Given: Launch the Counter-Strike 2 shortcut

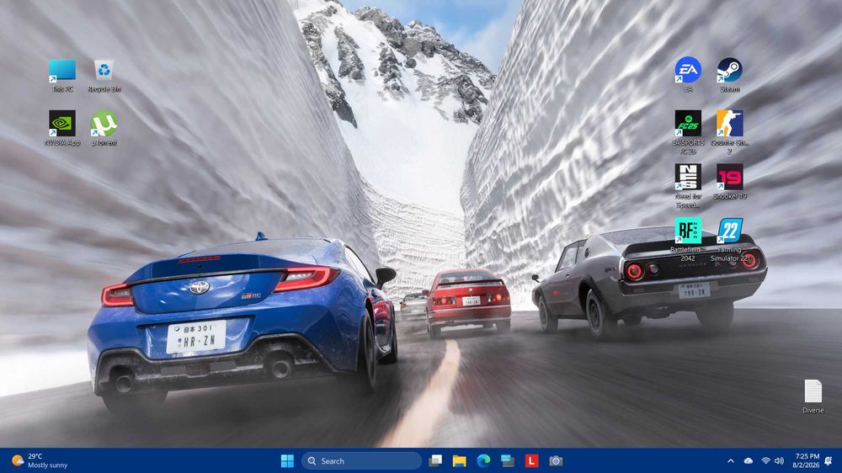Looking at the screenshot, I should (x=730, y=133).
